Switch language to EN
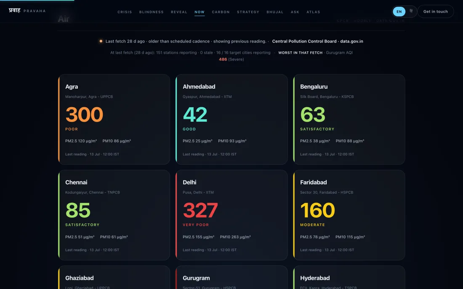 click(399, 11)
